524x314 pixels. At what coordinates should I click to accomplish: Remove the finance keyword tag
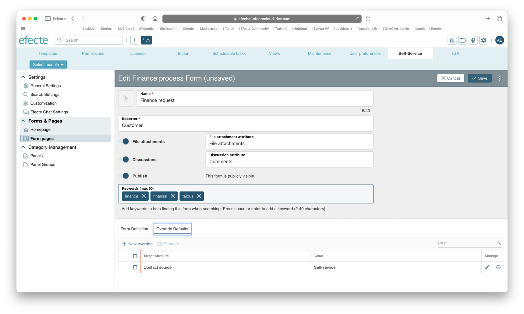click(x=143, y=196)
